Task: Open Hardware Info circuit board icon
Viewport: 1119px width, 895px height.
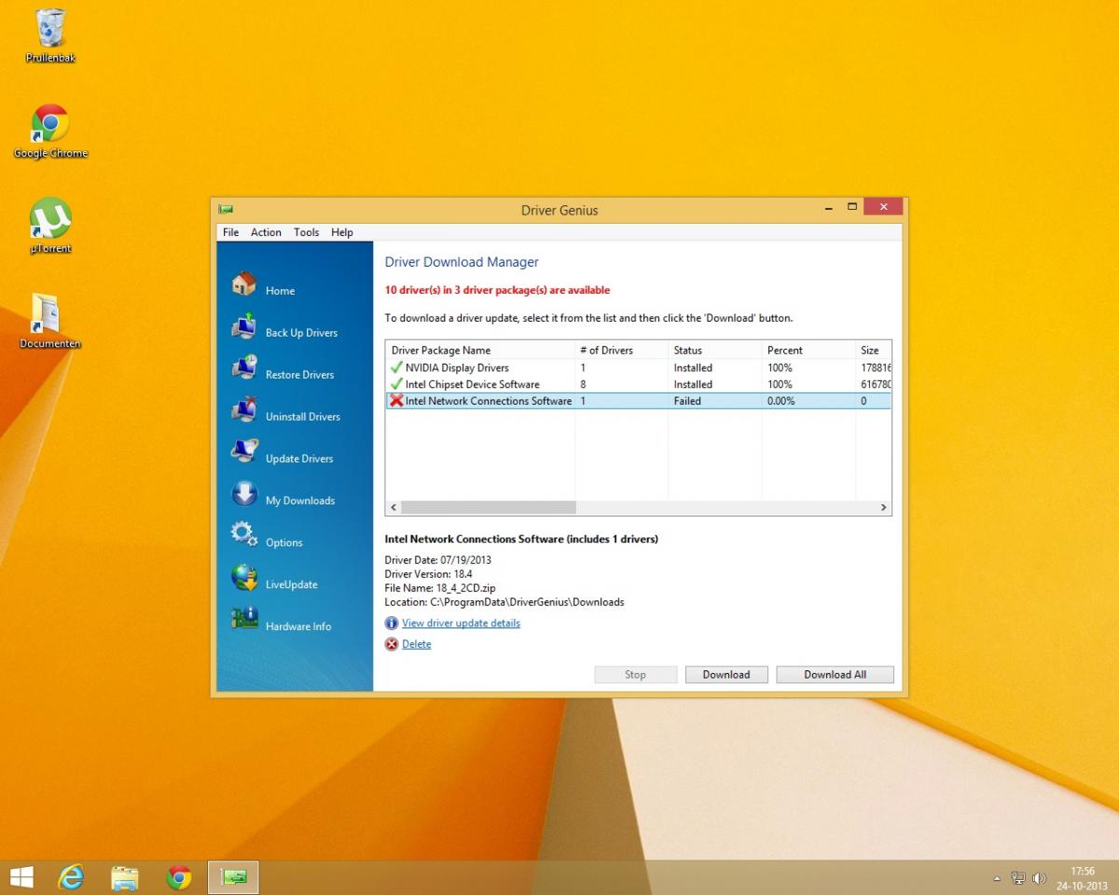Action: (x=243, y=618)
